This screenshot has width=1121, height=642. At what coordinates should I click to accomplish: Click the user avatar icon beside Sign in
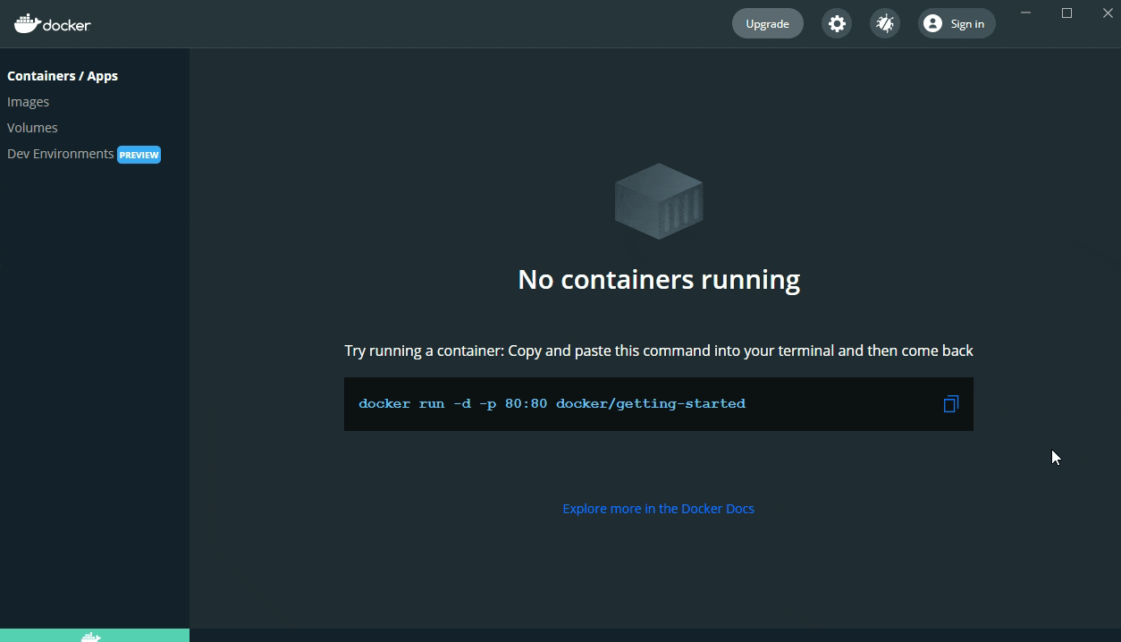tap(932, 24)
